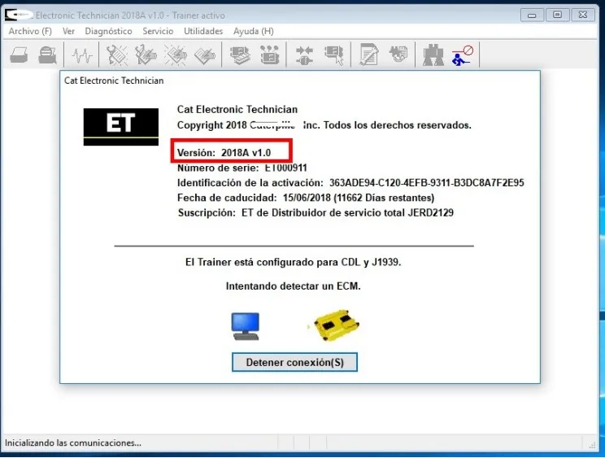Click the window resize grip in status bar
The width and height of the screenshot is (605, 458).
tap(592, 445)
